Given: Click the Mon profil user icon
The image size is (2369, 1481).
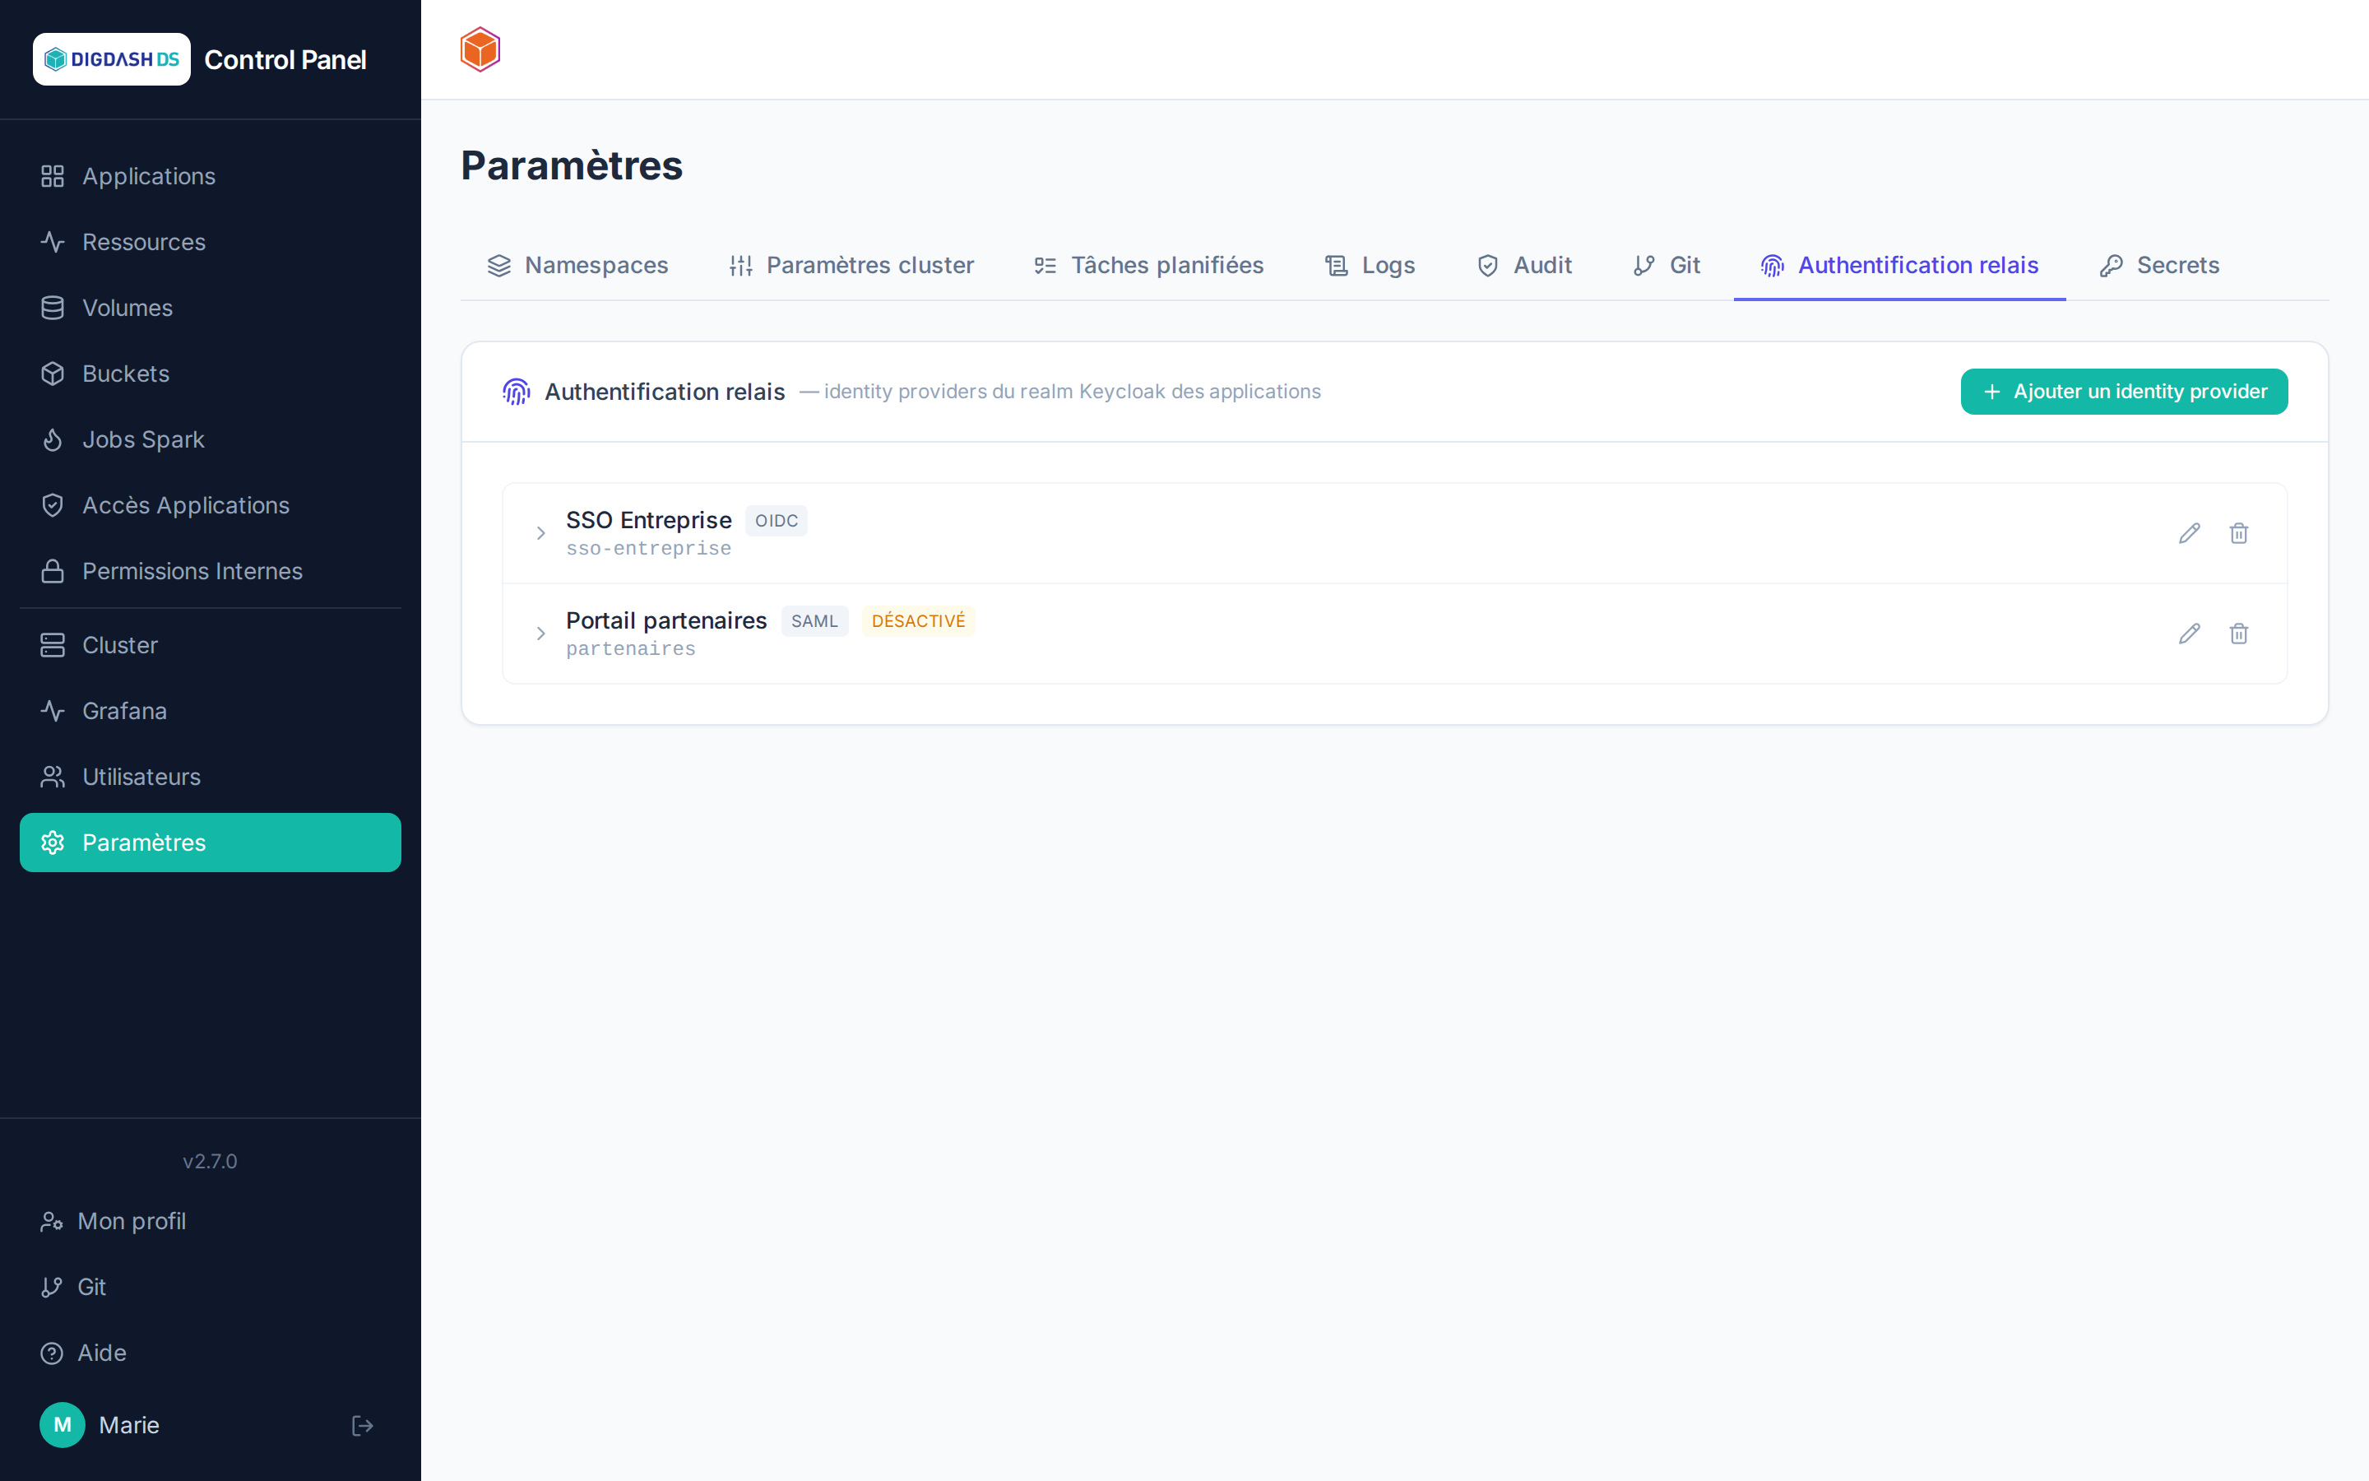Looking at the screenshot, I should pyautogui.click(x=52, y=1222).
